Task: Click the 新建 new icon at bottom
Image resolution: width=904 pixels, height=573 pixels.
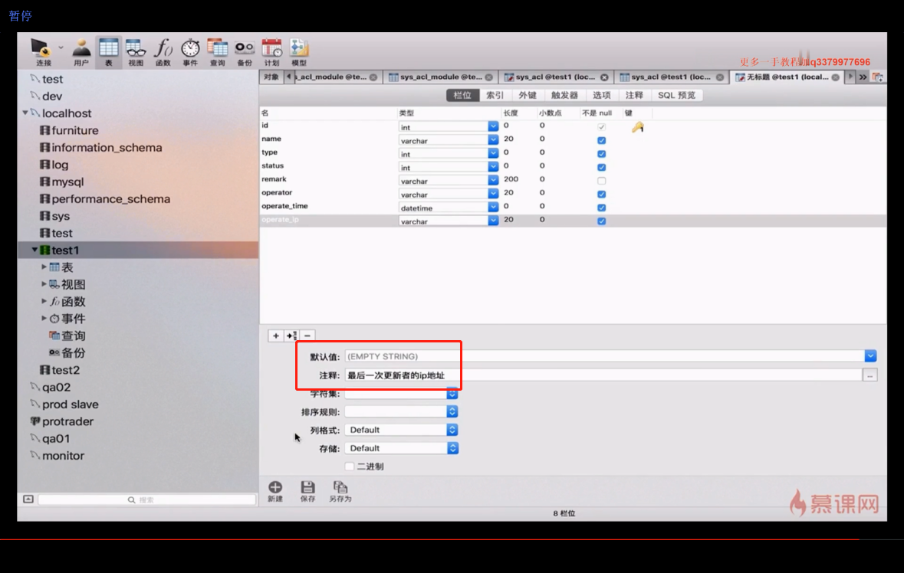Action: pyautogui.click(x=275, y=491)
